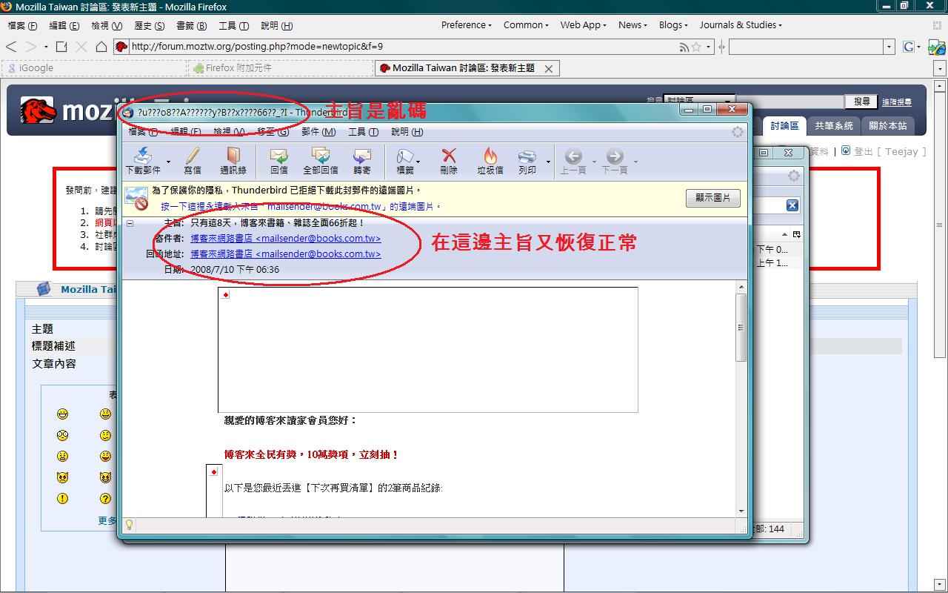Viewport: 948px width, 593px height.
Task: Switch to the Firefox 附加元件 tab
Action: tap(280, 68)
